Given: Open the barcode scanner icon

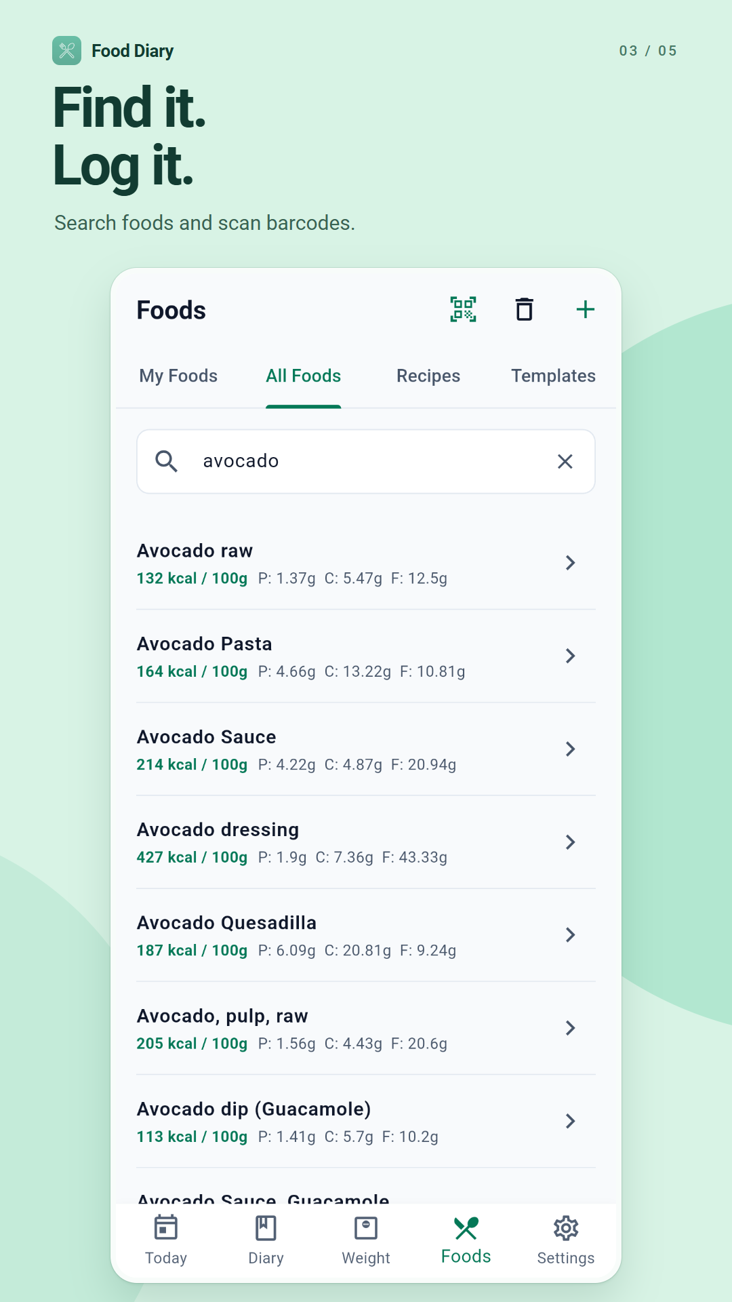Looking at the screenshot, I should (x=464, y=310).
